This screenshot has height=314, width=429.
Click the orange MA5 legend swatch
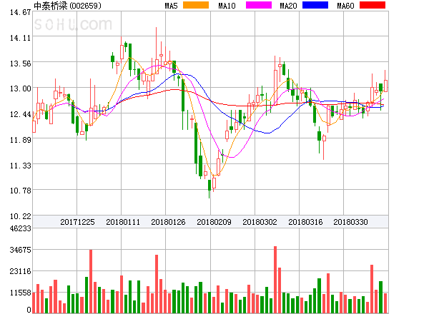pyautogui.click(x=196, y=5)
